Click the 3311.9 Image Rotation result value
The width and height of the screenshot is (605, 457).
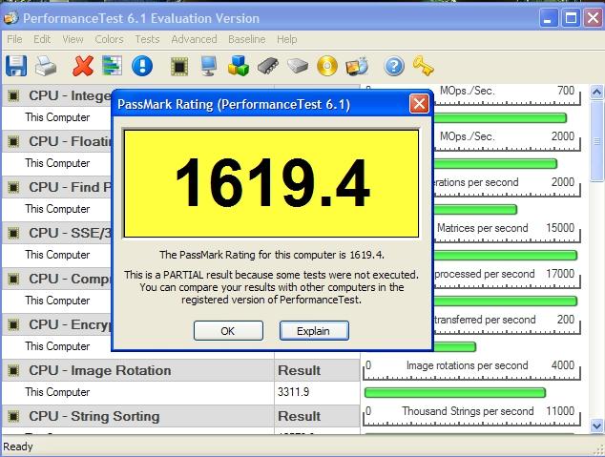(x=293, y=392)
